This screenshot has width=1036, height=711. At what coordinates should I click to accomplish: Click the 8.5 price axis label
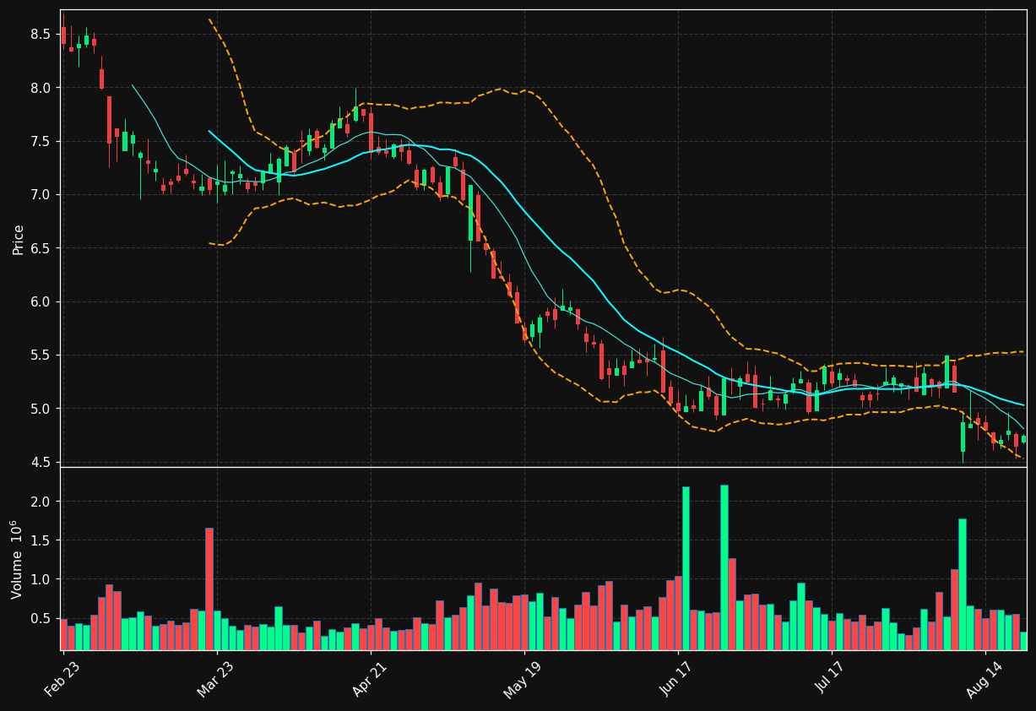coord(41,35)
